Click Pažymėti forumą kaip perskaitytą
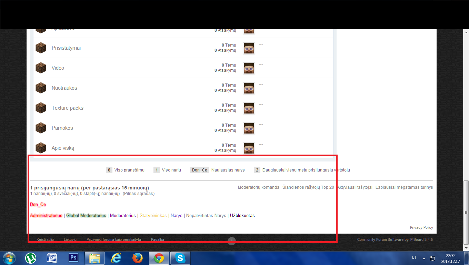 click(114, 239)
